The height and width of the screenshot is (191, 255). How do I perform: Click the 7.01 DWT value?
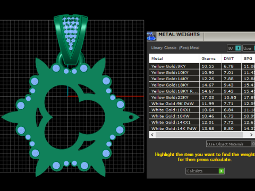click(228, 73)
